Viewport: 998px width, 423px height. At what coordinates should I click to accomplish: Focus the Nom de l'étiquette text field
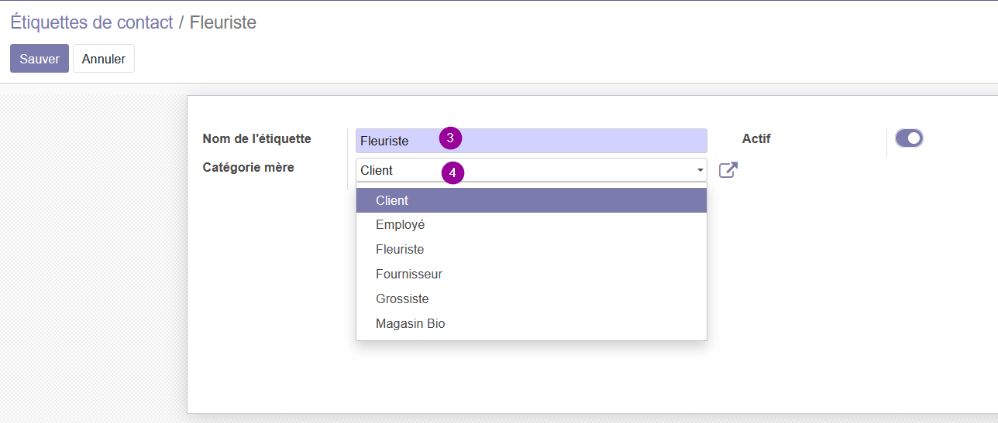click(x=532, y=141)
